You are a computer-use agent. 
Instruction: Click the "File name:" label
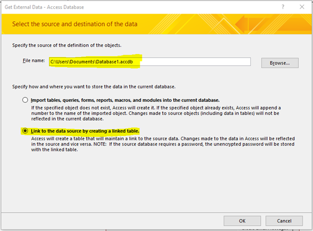click(x=33, y=61)
